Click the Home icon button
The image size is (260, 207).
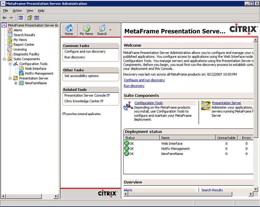69,30
